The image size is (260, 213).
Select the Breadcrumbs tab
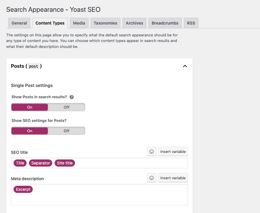pos(165,23)
